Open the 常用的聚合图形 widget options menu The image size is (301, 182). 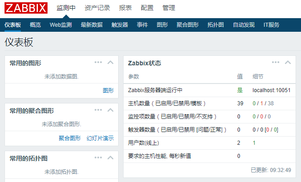click(98, 110)
